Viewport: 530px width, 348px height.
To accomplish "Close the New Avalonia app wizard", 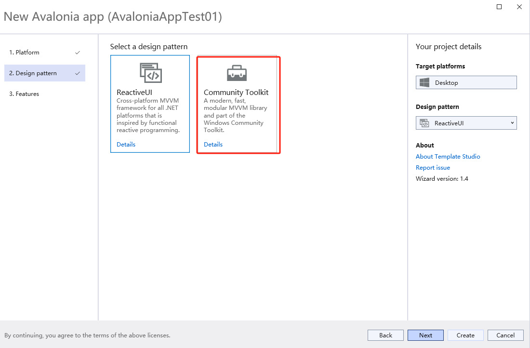I will point(519,7).
